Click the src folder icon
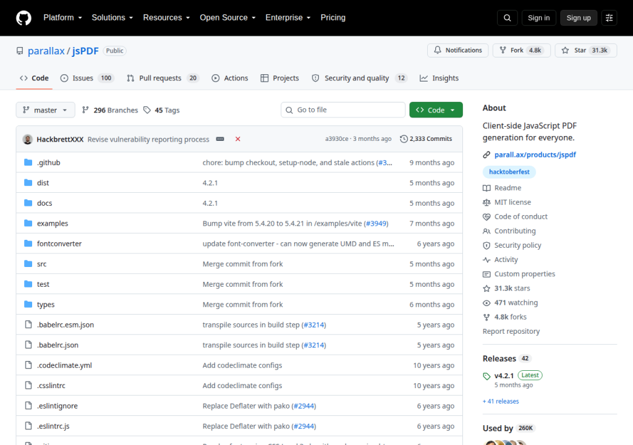Image resolution: width=633 pixels, height=445 pixels. click(28, 264)
